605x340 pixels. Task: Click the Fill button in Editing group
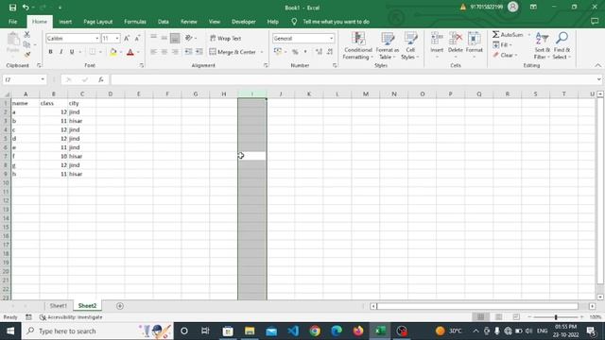point(502,45)
